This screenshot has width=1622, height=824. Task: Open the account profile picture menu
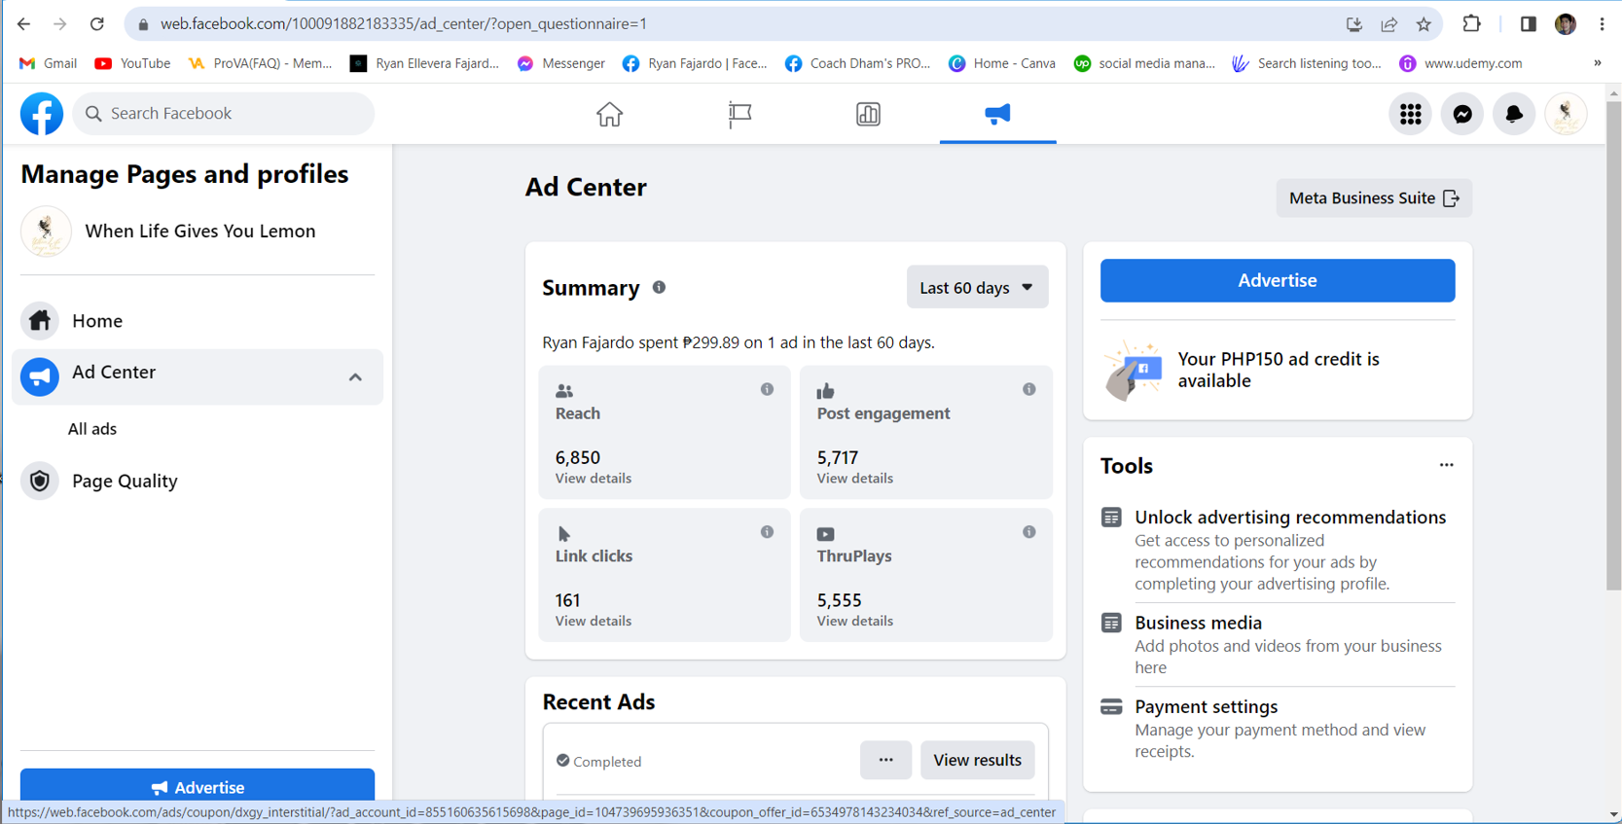point(1566,114)
